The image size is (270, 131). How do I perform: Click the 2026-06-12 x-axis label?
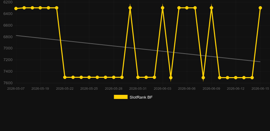(x=236, y=89)
